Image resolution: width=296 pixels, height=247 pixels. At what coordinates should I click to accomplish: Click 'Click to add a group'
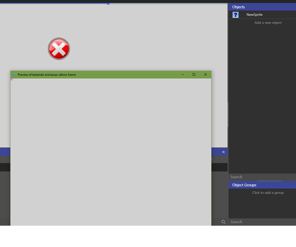pyautogui.click(x=268, y=193)
